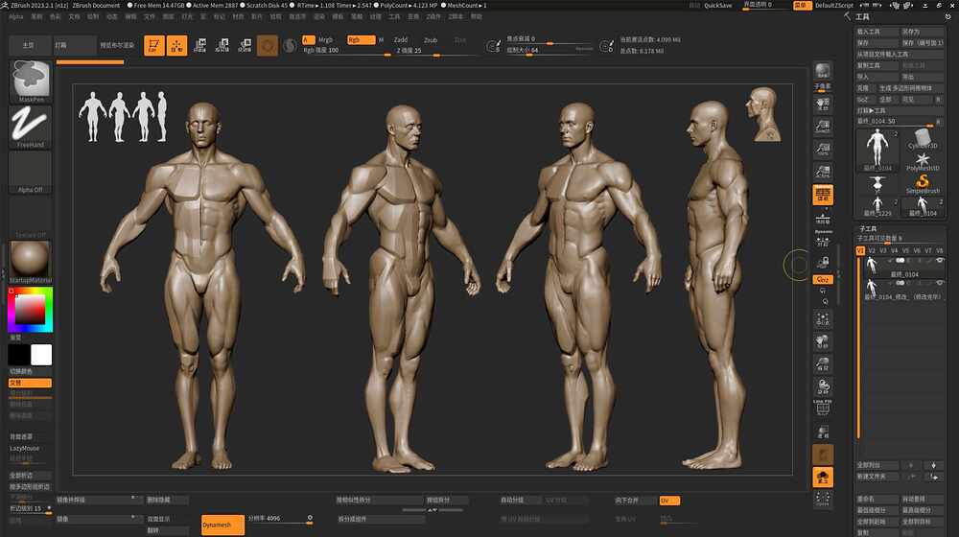Click the 重命名 rename button
This screenshot has height=537, width=959.
click(x=877, y=499)
